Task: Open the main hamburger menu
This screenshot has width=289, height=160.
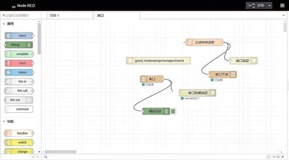Action: [x=282, y=5]
